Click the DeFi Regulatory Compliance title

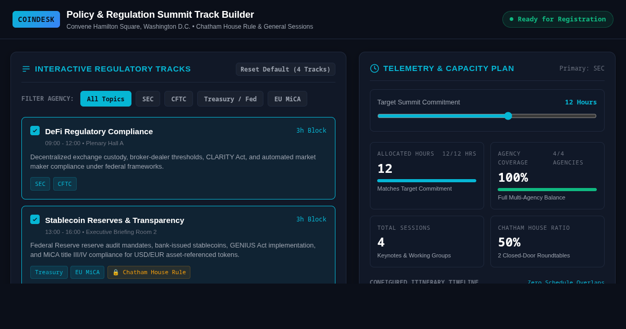[99, 131]
